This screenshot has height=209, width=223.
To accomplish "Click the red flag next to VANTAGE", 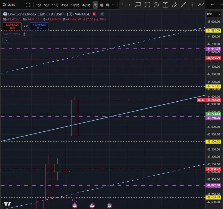I will coord(94,14).
